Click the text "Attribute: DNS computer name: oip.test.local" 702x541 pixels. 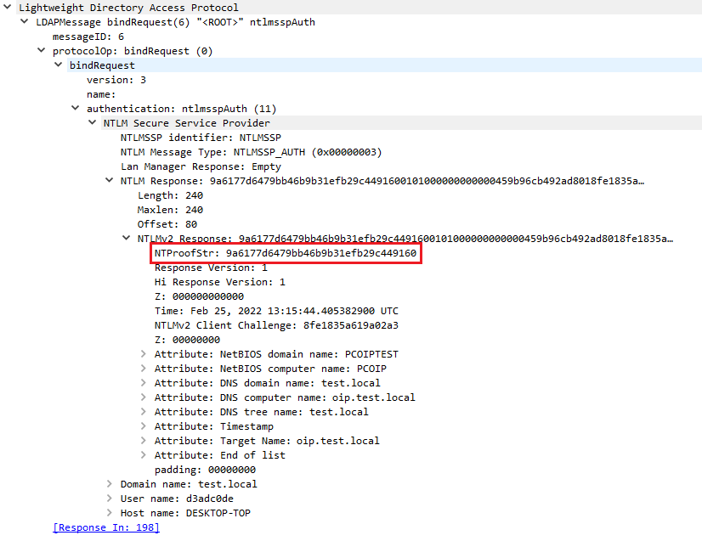click(285, 397)
